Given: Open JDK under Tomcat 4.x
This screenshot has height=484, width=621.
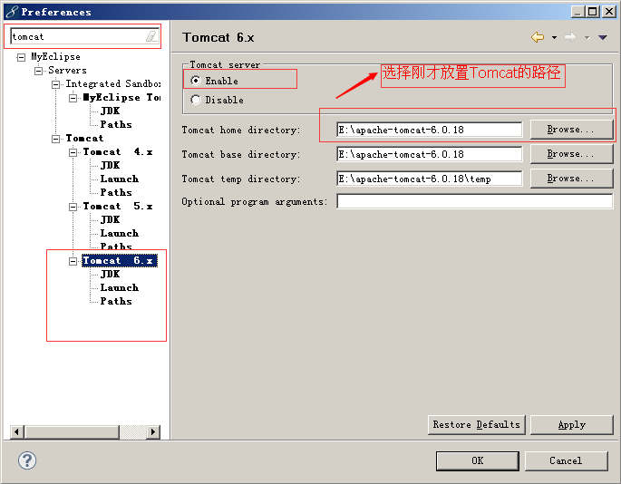Looking at the screenshot, I should 110,166.
